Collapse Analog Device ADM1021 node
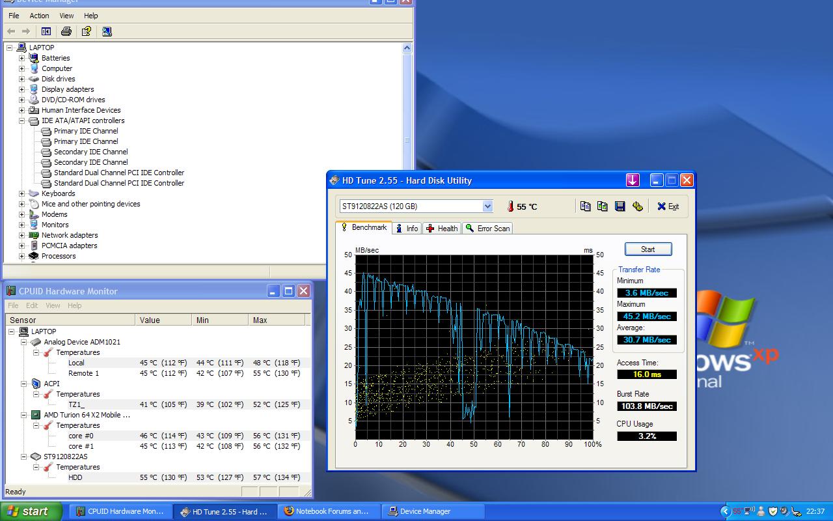The image size is (833, 521). 24,342
